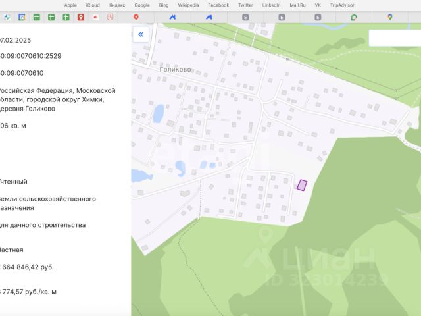This screenshot has width=421, height=316.
Task: Click 'для дачного строительства' usage text
Action: coord(43,225)
